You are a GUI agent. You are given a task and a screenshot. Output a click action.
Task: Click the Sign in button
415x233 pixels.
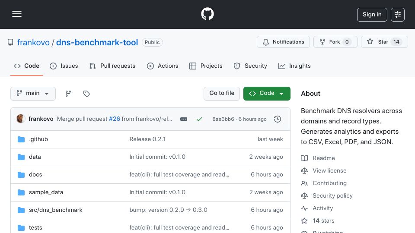(372, 15)
